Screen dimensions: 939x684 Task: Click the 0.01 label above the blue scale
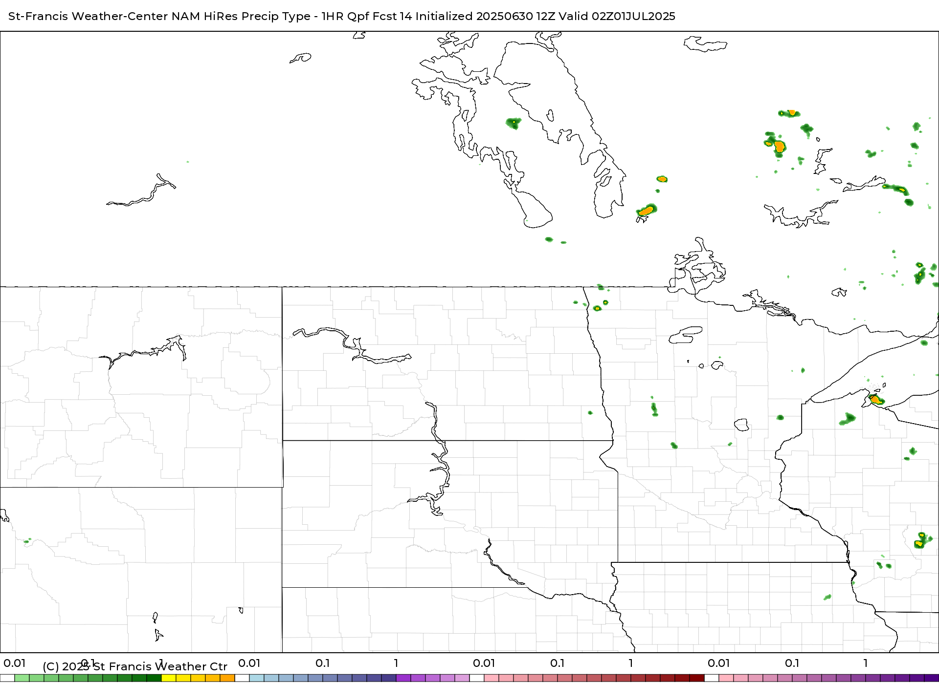tap(249, 663)
